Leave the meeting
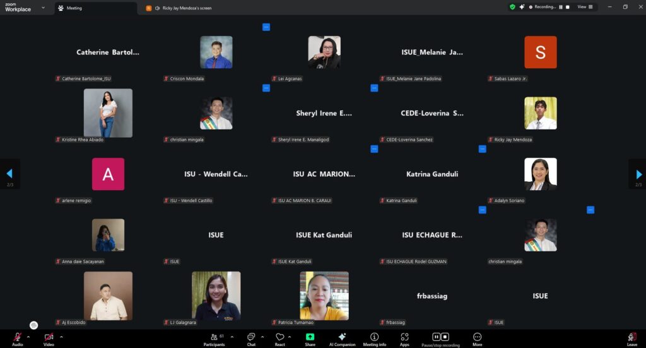Image resolution: width=646 pixels, height=348 pixels. pyautogui.click(x=631, y=337)
